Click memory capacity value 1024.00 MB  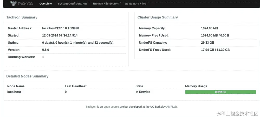pyautogui.click(x=209, y=28)
